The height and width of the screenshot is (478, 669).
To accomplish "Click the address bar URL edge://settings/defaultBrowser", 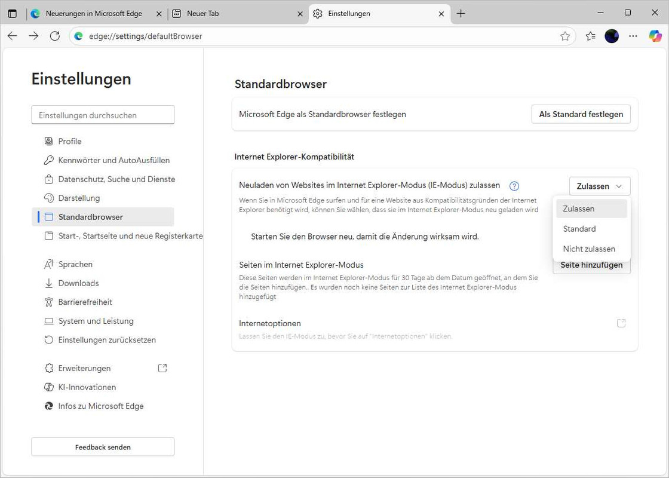I will point(146,36).
